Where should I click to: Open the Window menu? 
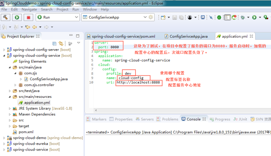coord(90,9)
